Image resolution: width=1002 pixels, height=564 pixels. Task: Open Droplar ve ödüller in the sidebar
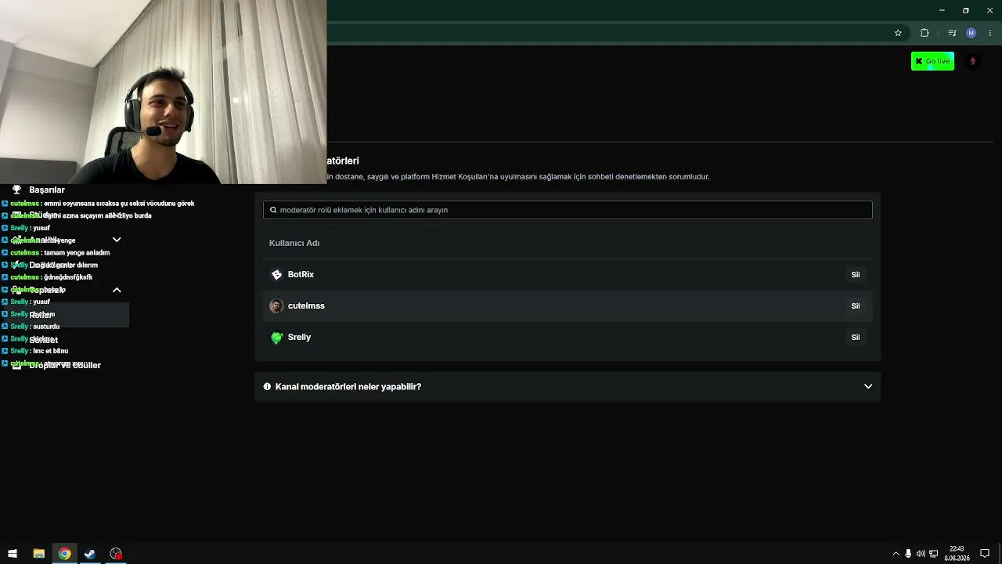click(x=65, y=365)
